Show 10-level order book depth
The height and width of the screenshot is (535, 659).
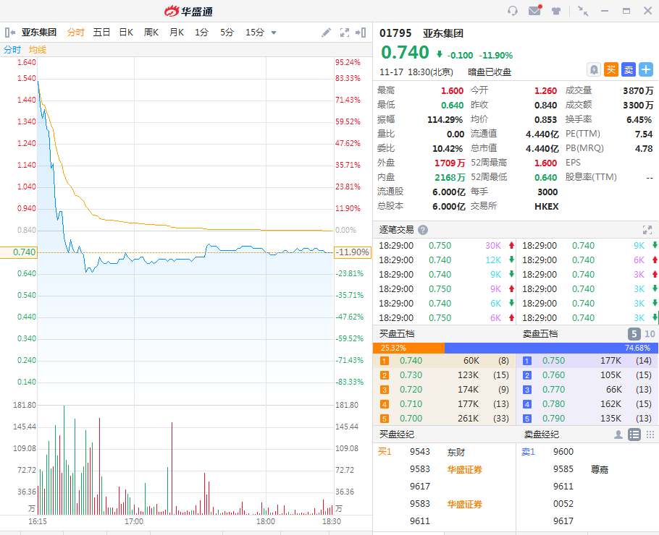pos(650,334)
